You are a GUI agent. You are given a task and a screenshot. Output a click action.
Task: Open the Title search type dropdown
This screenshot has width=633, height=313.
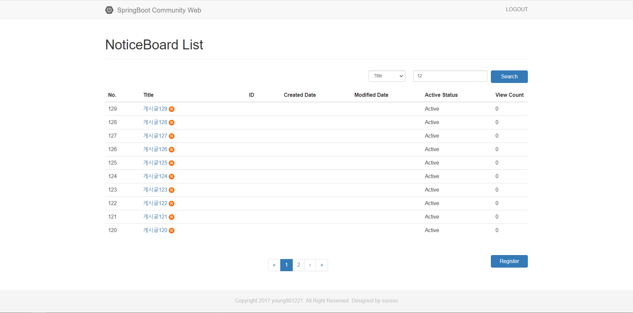[x=387, y=76]
